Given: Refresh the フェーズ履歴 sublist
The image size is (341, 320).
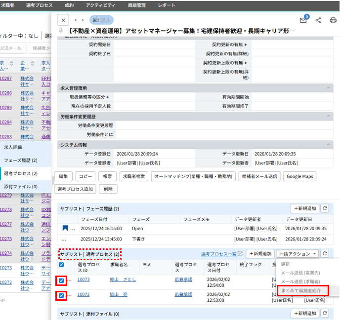Looking at the screenshot, I should click(325, 209).
